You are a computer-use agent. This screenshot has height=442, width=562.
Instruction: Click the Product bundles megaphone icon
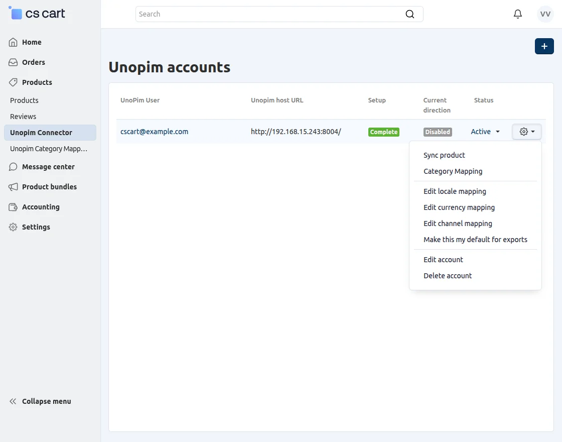[13, 187]
